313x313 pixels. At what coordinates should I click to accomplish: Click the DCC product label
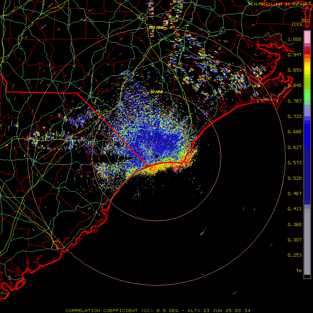pos(305,21)
